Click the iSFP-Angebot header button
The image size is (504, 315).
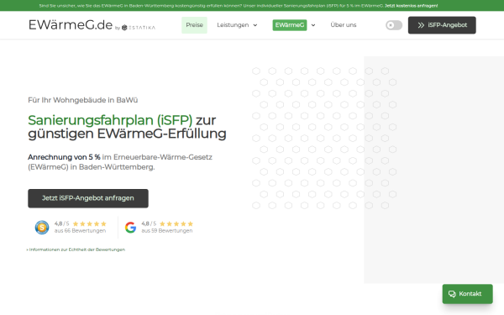point(442,25)
